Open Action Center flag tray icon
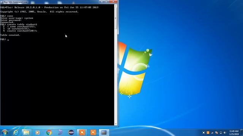The image size is (243, 136). (216, 133)
